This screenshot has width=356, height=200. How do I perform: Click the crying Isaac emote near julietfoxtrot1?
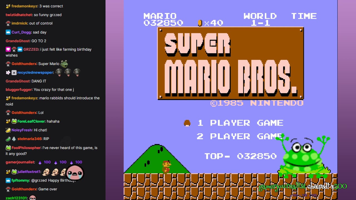click(x=75, y=173)
